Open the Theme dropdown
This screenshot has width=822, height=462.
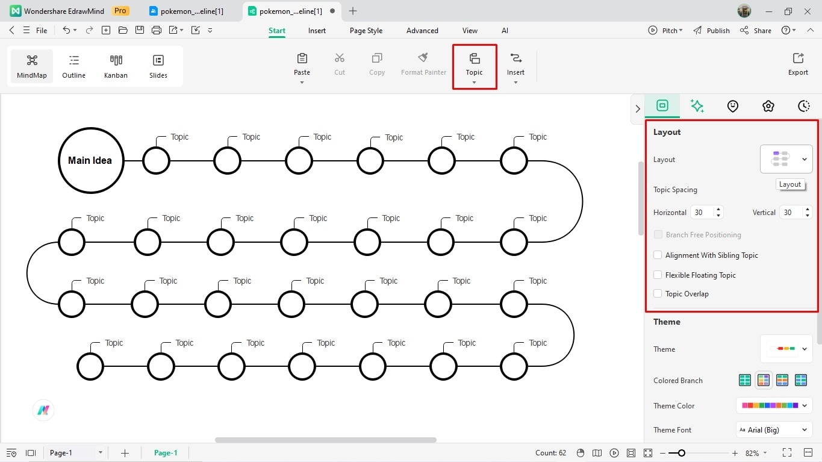(x=786, y=349)
